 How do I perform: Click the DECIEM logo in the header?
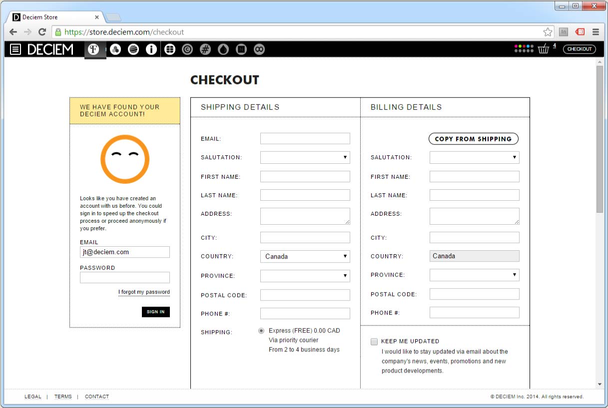point(50,49)
